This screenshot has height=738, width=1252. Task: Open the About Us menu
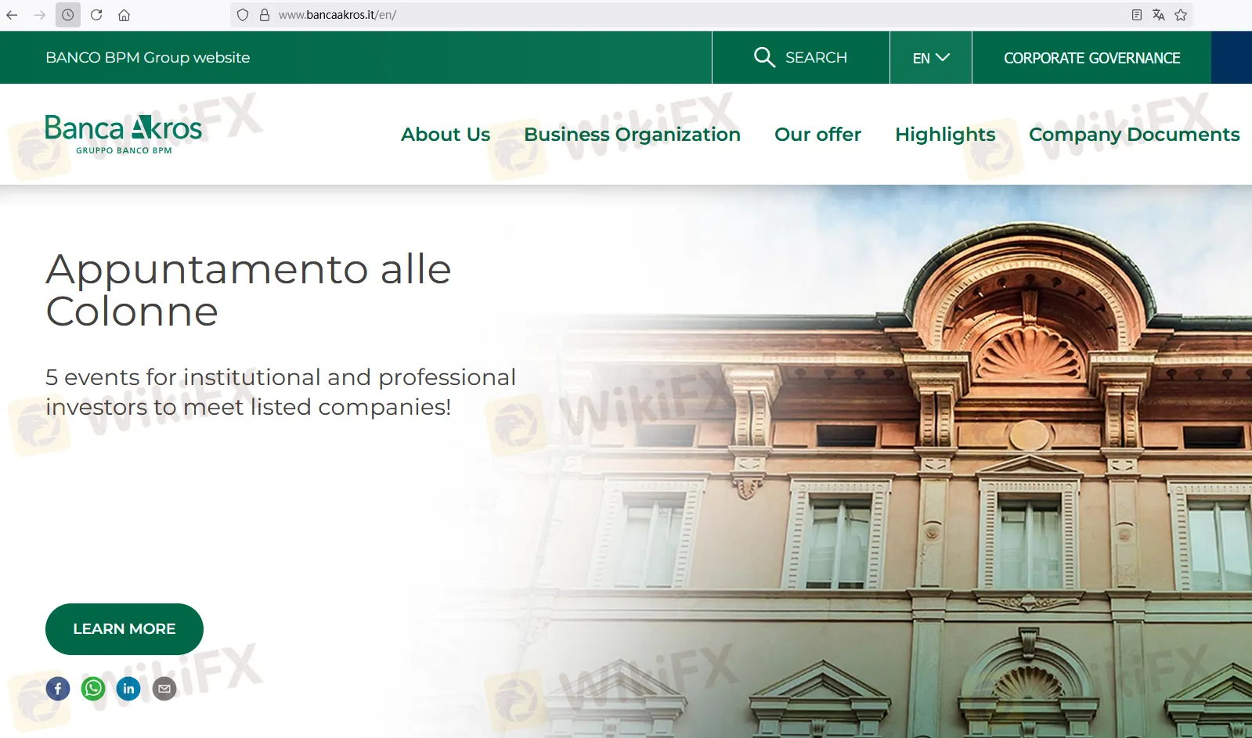tap(446, 135)
